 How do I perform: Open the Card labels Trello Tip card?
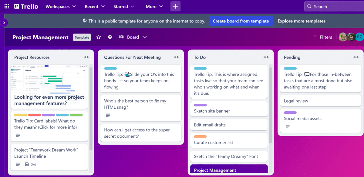tap(49, 126)
